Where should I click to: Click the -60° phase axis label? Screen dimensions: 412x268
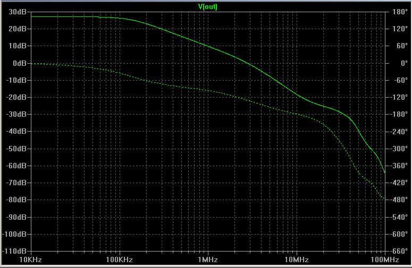coord(401,80)
